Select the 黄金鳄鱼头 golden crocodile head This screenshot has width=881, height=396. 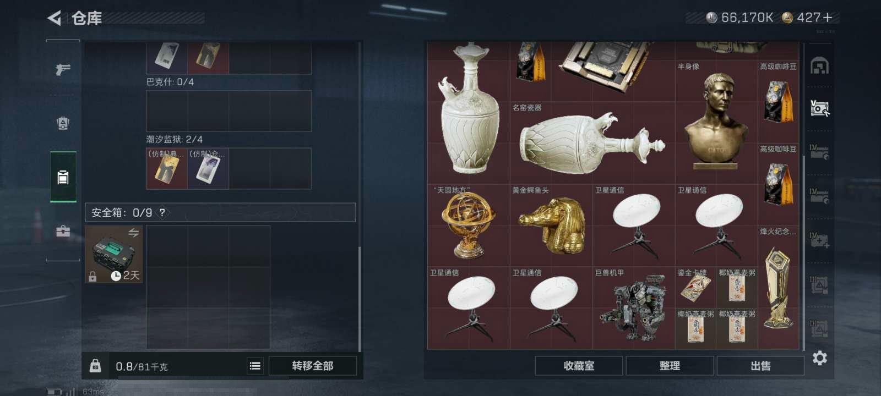[x=551, y=226]
